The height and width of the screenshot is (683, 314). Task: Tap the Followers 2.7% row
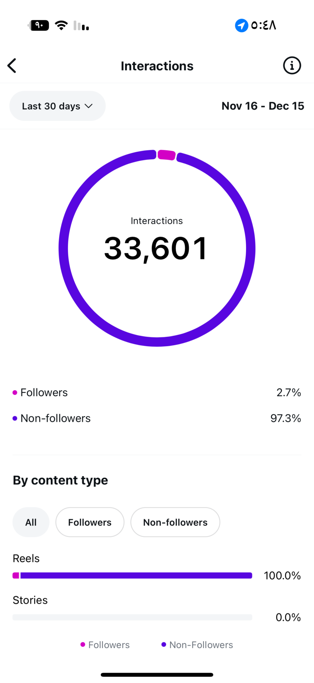coord(156,393)
